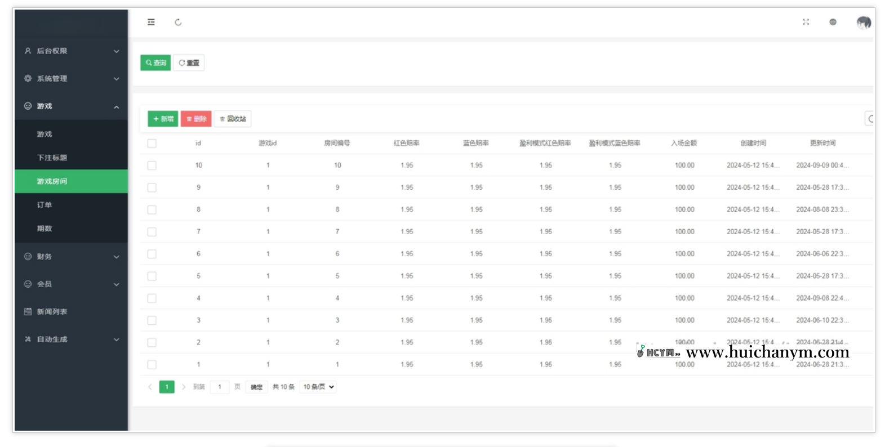885x447 pixels.
Task: Collapse the sidebar with the menu icon
Action: tap(151, 23)
